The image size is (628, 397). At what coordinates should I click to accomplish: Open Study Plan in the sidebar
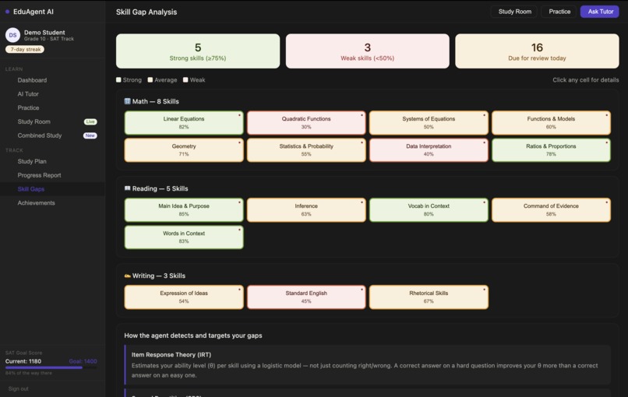pos(32,161)
